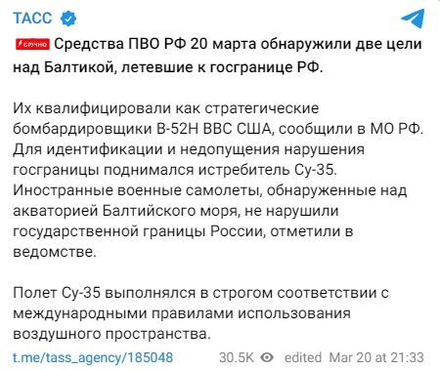Click the 30.5K view count

pos(237,357)
